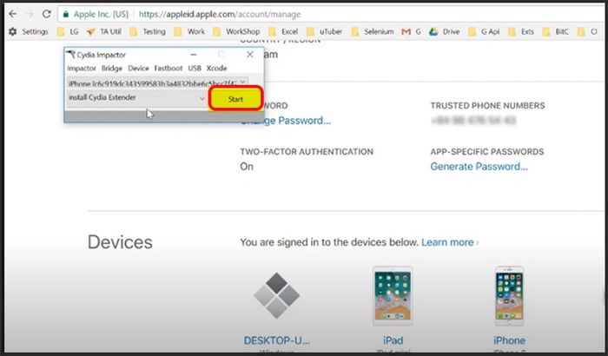Viewport: 608px width, 356px height.
Task: Open the Exts bookmark folder
Action: 521,31
